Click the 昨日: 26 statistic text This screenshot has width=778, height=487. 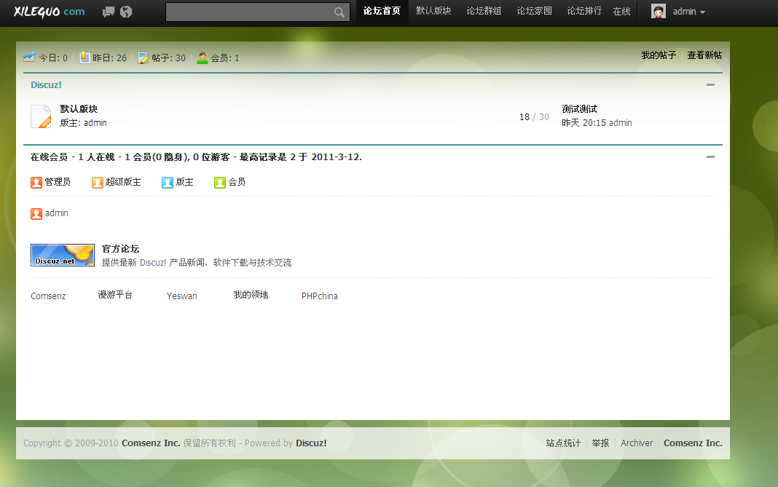tap(109, 58)
